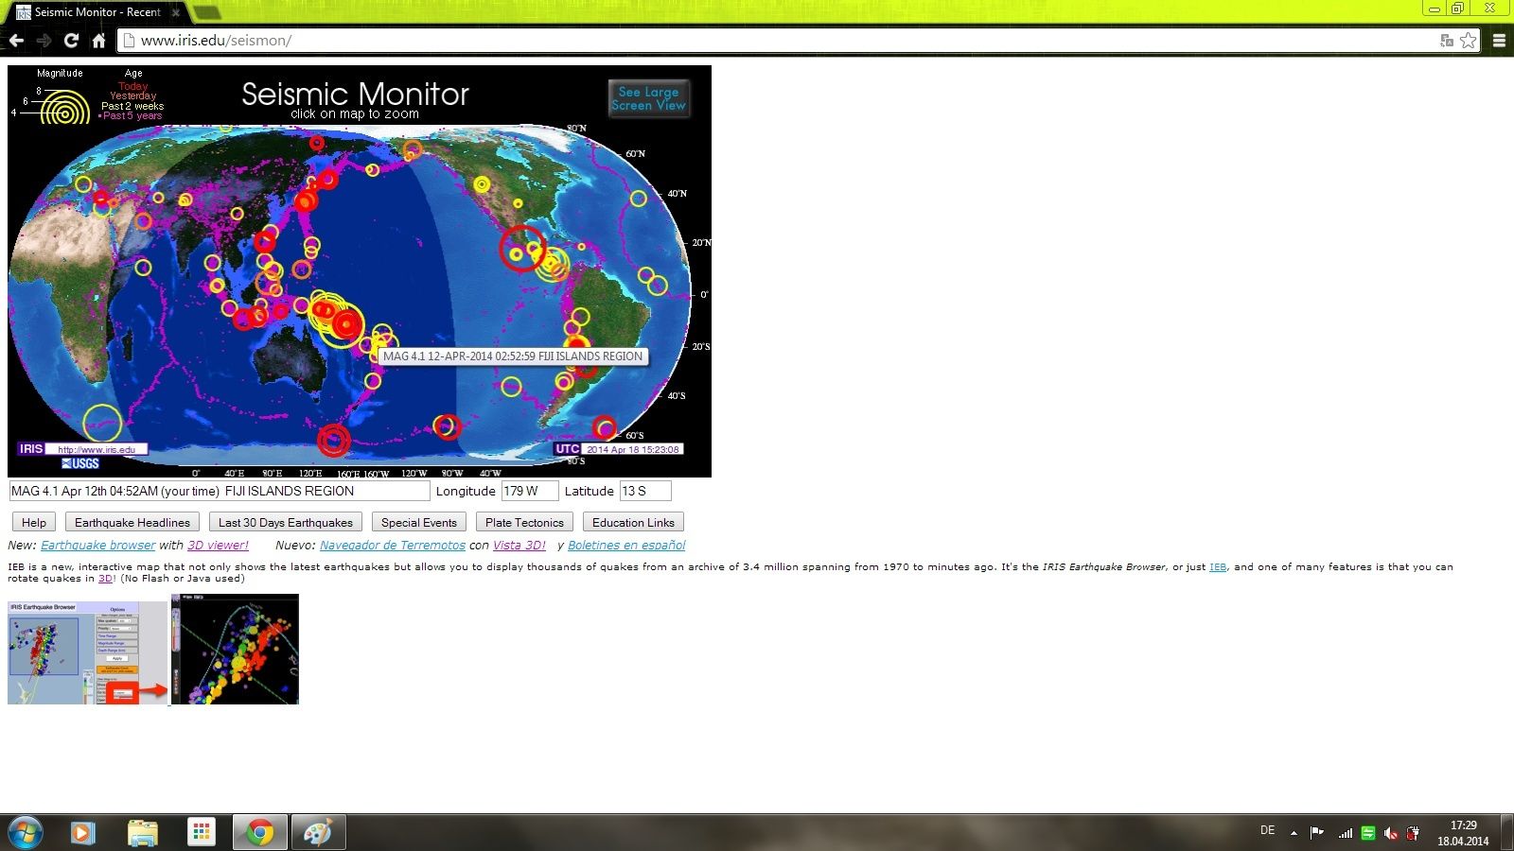Click the Latitude field showing 13 S

pos(645,491)
